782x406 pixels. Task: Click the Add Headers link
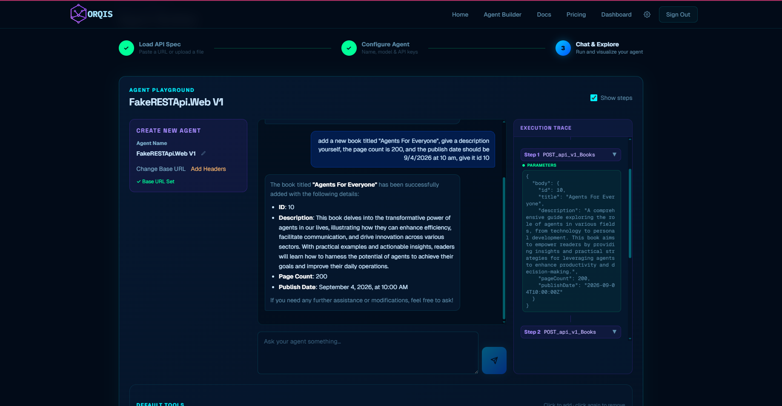208,169
